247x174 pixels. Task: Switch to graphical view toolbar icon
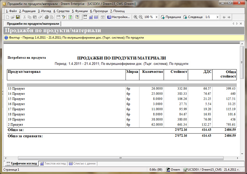pyautogui.click(x=85, y=17)
